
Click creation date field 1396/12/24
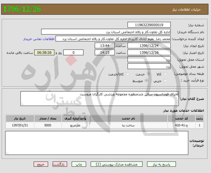(149, 45)
